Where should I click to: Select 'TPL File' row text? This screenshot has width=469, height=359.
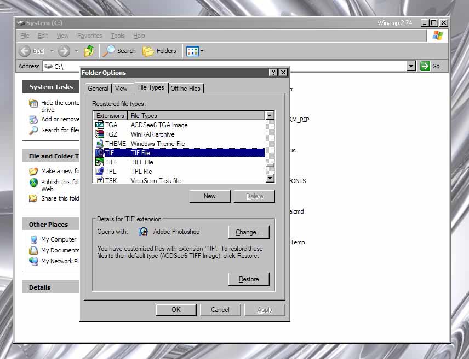[x=141, y=171]
